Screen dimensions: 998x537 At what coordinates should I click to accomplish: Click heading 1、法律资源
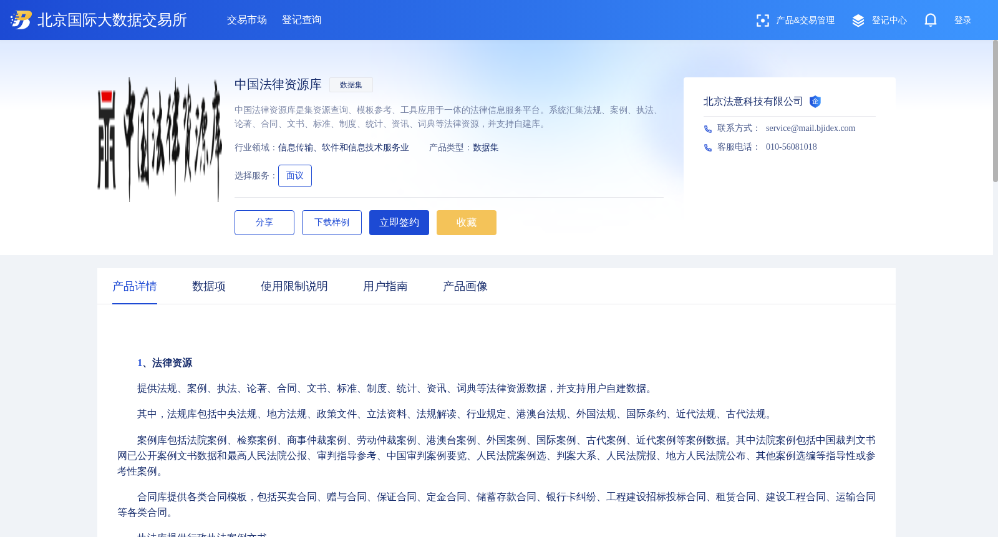click(165, 363)
